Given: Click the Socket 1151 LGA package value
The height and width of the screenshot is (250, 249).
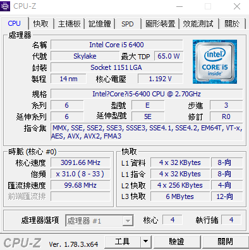Looking at the screenshot, I should click(x=117, y=67).
